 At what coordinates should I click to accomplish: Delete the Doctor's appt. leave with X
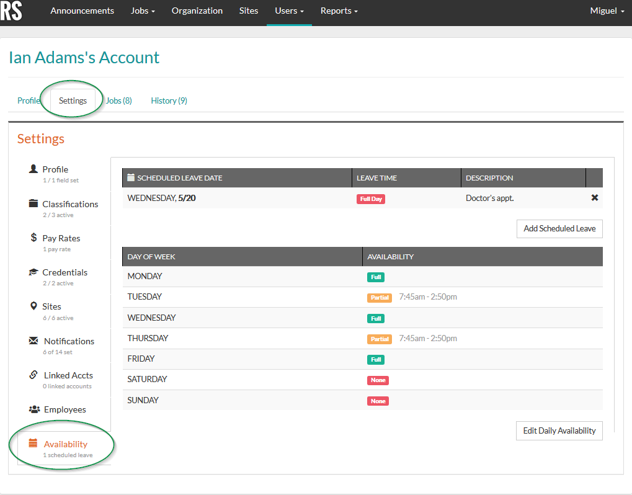click(x=595, y=197)
